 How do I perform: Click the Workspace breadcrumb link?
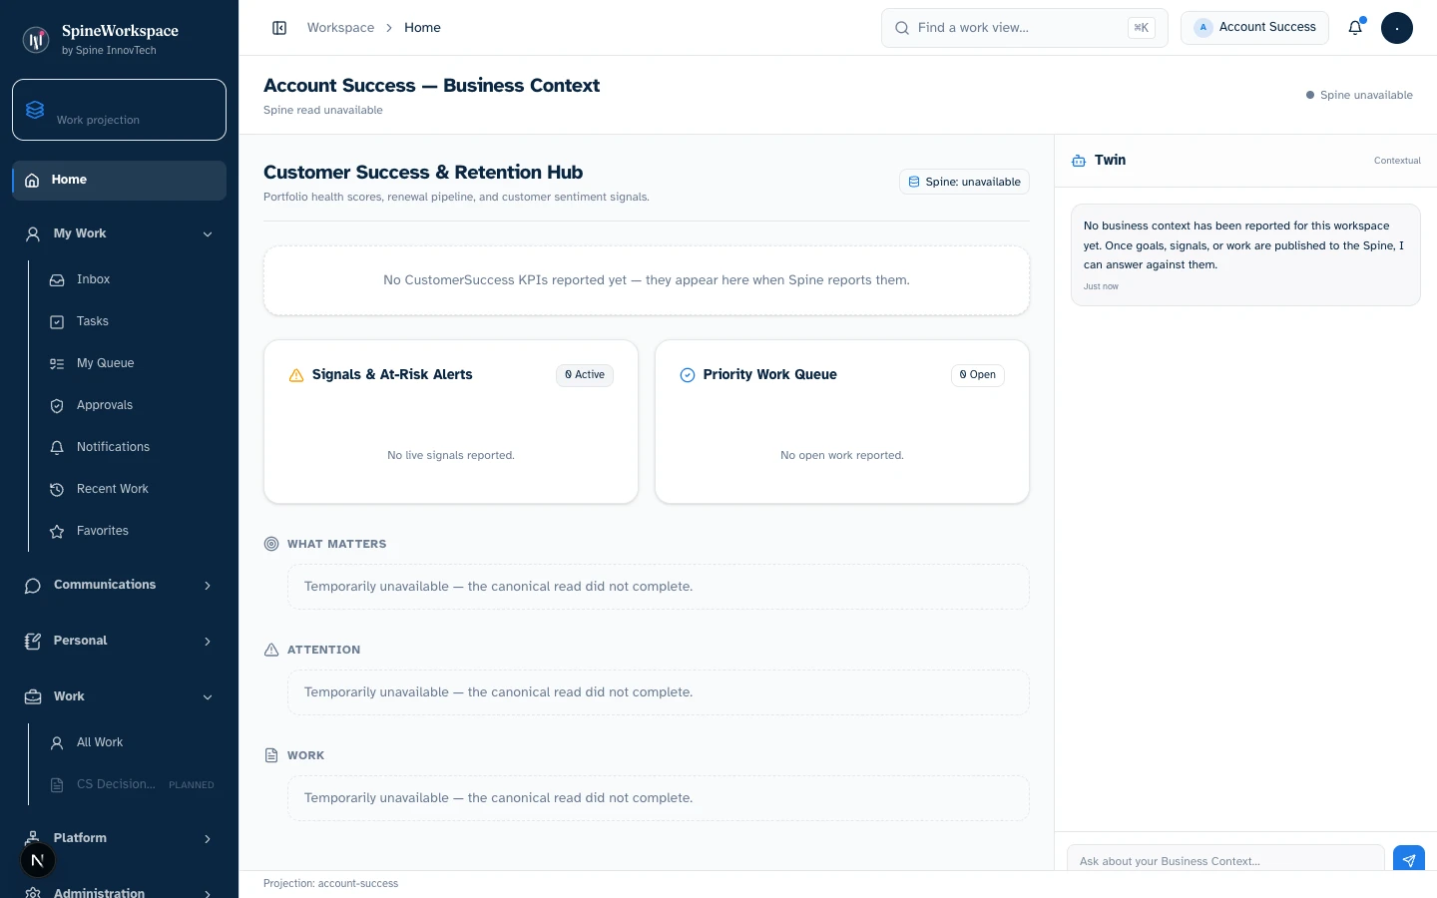click(x=340, y=28)
